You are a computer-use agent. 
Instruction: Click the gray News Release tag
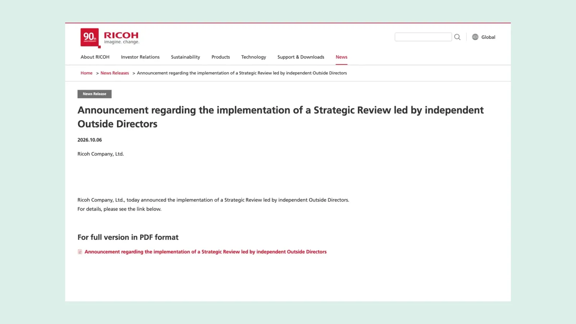[x=94, y=94]
